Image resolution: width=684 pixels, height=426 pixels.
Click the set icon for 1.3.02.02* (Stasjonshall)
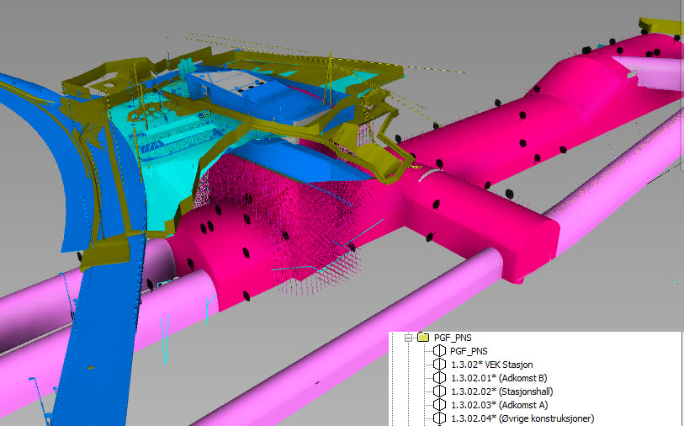440,391
